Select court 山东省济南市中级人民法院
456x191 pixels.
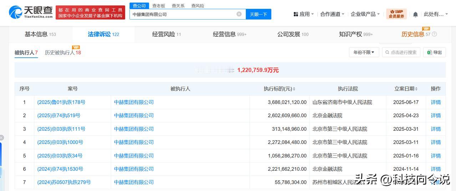342,102
